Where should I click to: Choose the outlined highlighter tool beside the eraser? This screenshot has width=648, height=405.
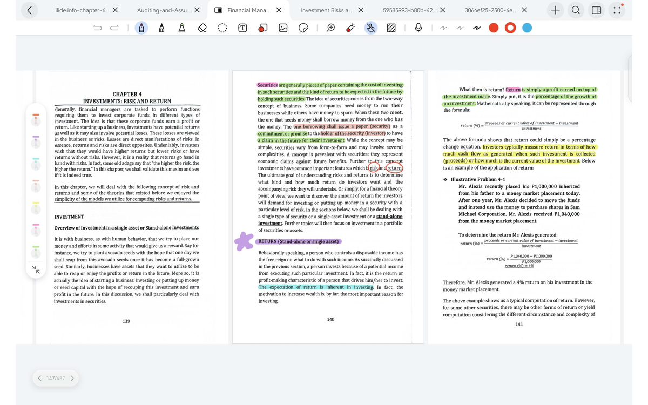pyautogui.click(x=181, y=28)
